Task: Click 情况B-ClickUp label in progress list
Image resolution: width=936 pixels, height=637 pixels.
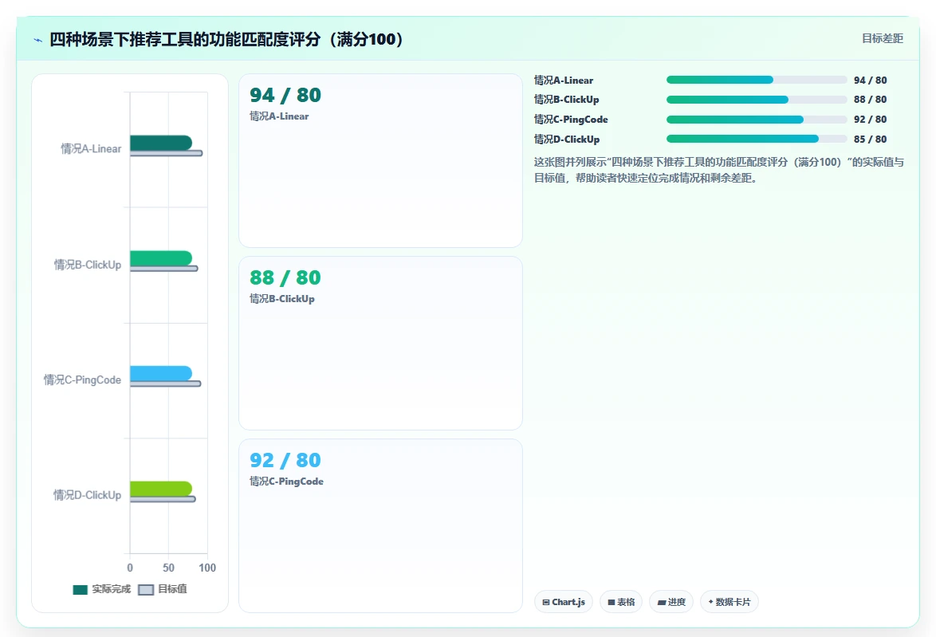Action: pos(567,100)
